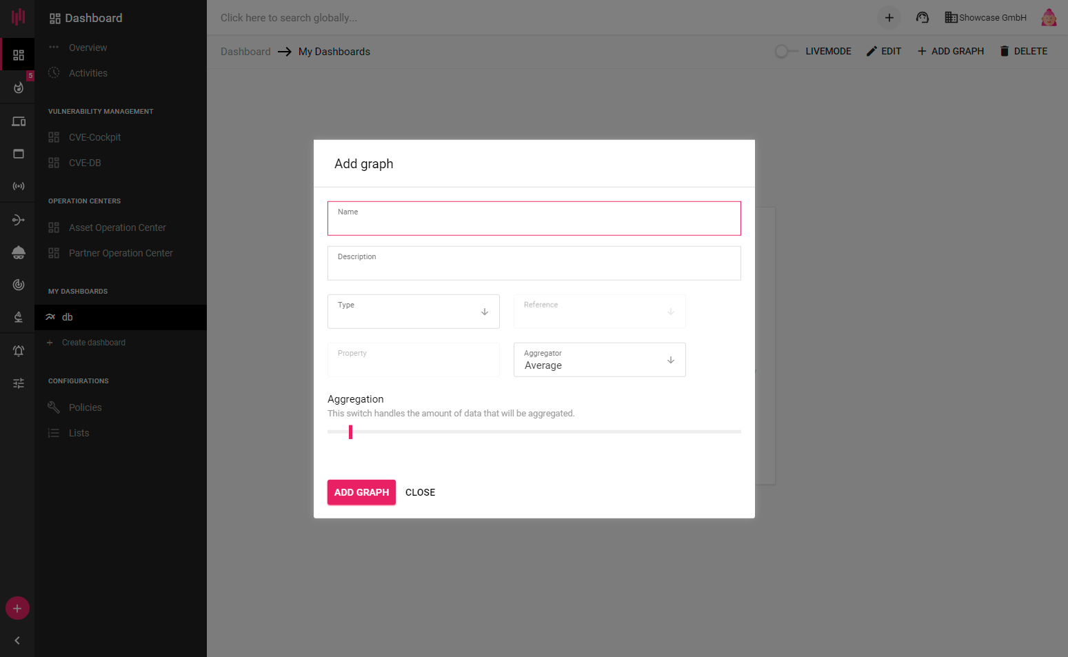This screenshot has height=657, width=1068.
Task: Click the radar icon in the sidebar rail
Action: tap(19, 285)
